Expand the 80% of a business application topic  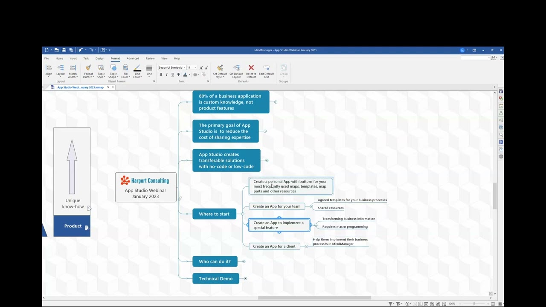(276, 102)
